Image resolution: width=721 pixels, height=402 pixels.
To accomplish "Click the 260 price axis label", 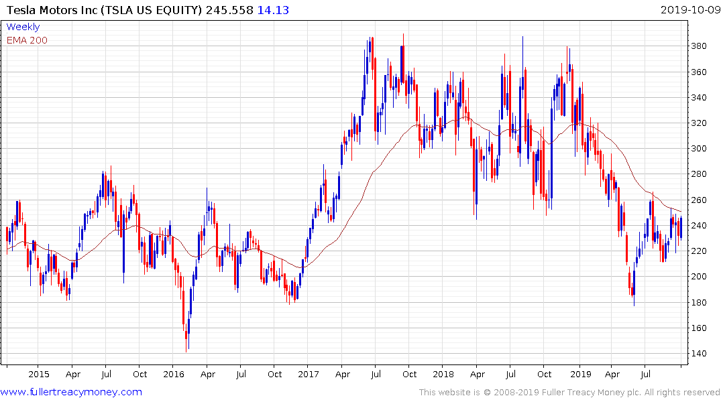I will coord(699,200).
